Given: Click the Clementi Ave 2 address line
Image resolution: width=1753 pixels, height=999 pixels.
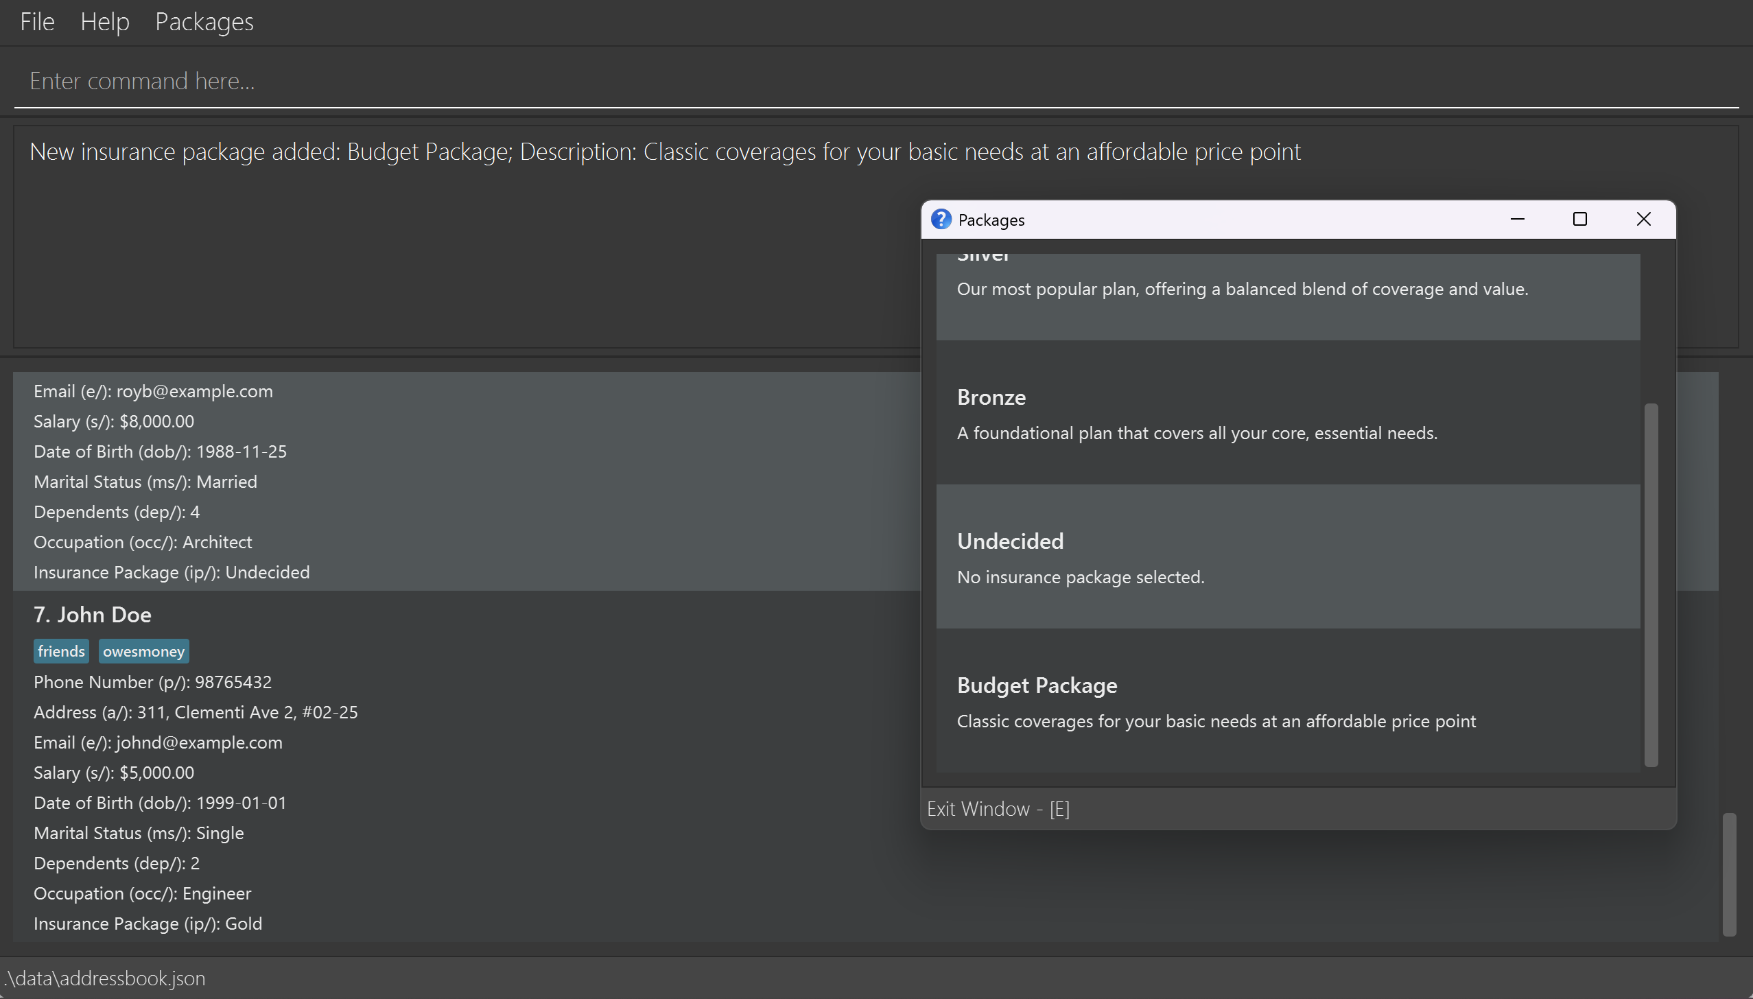Looking at the screenshot, I should click(x=196, y=712).
